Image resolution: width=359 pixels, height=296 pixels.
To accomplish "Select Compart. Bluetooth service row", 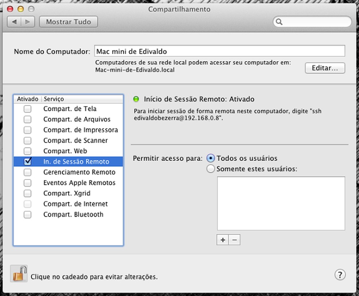I will click(68, 214).
